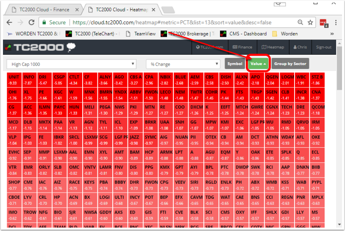Click the WDAY -0.93 cell
The height and width of the screenshot is (231, 345).
click(x=287, y=140)
